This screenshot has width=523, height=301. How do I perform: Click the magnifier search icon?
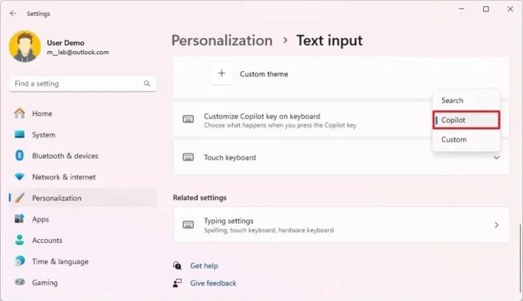point(146,84)
